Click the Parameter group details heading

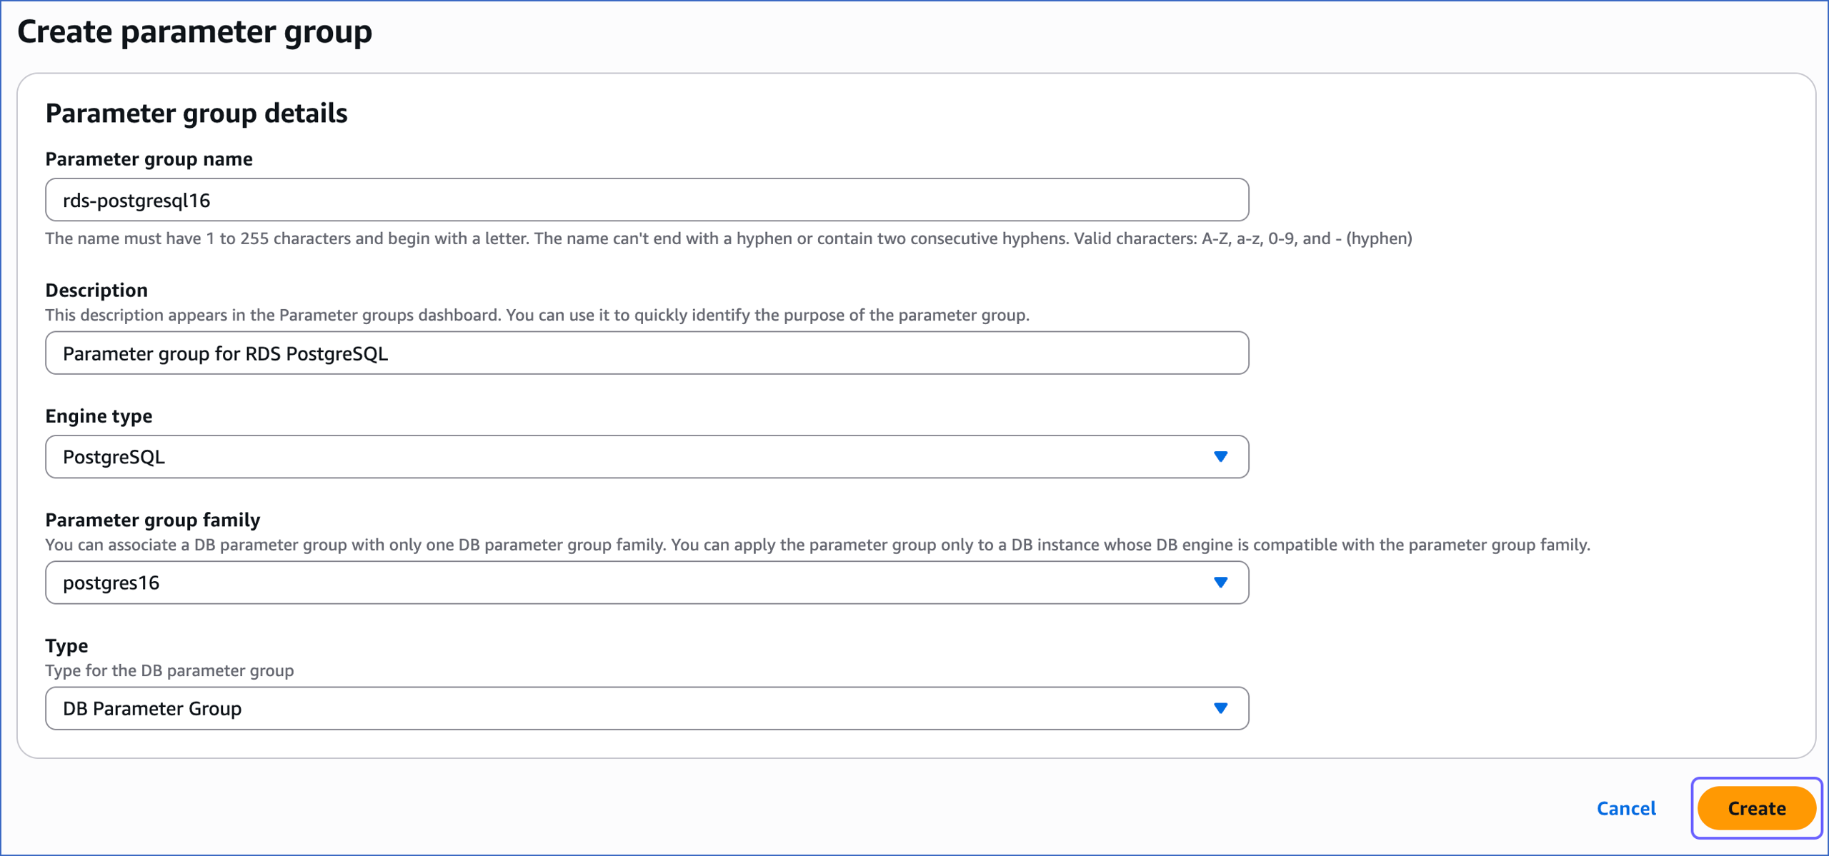point(197,112)
